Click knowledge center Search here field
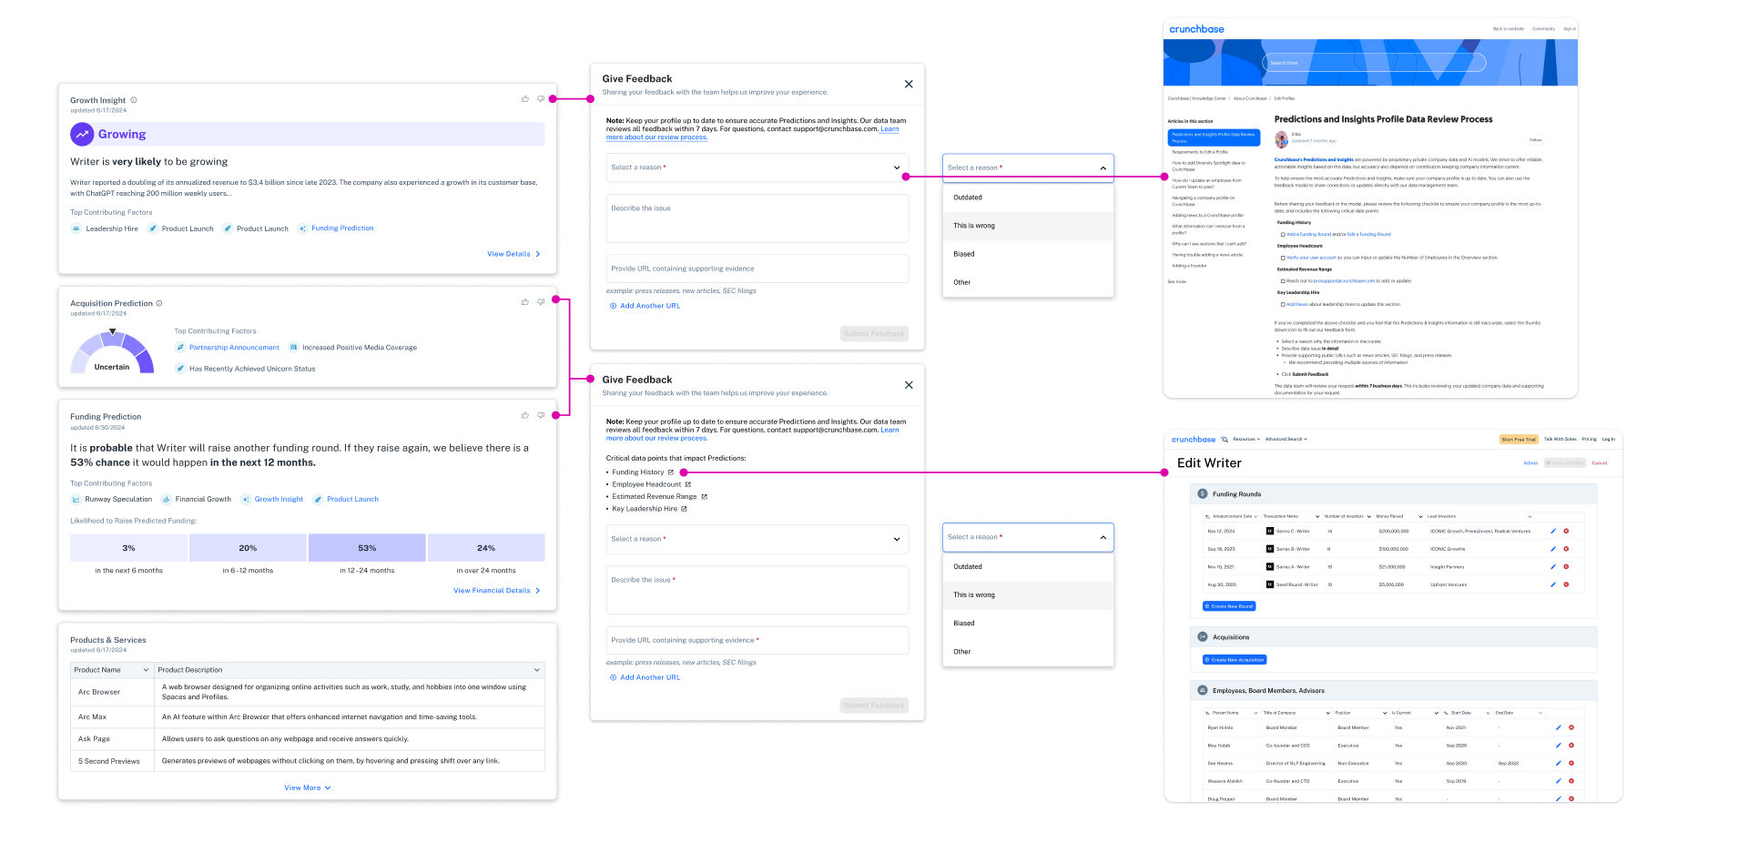The width and height of the screenshot is (1748, 863). coord(1374,63)
